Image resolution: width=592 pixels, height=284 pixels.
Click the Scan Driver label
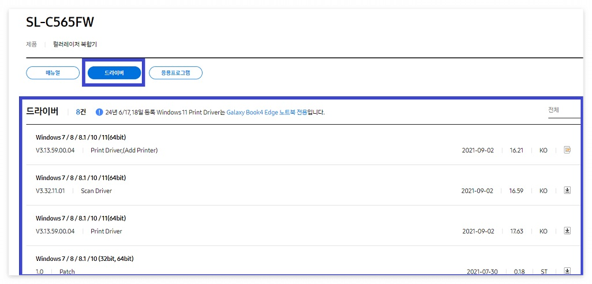[x=96, y=190]
